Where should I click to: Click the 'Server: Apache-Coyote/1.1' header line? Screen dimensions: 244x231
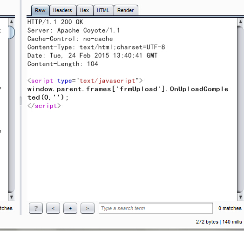click(x=74, y=30)
